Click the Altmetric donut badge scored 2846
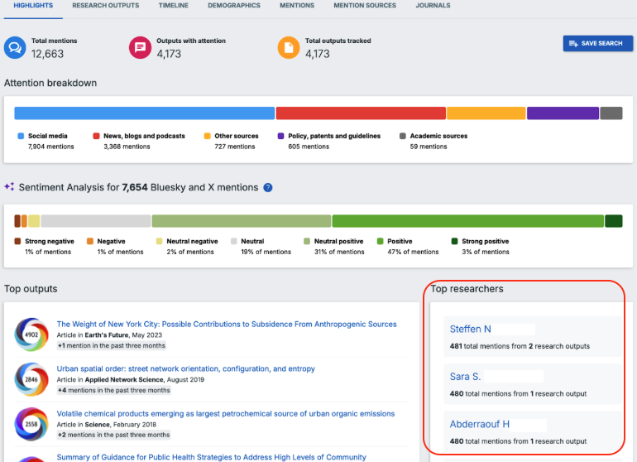Screen dimensions: 637x462 tap(31, 379)
